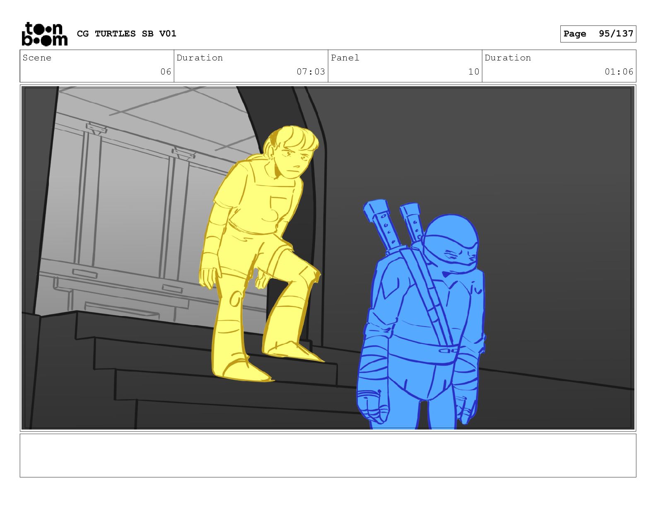Click the empty notes box below the panel
Viewport: 656px width, 507px height.
pos(328,456)
